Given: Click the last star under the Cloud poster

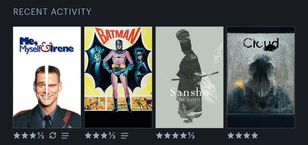Looking at the screenshot, I should [255, 135].
